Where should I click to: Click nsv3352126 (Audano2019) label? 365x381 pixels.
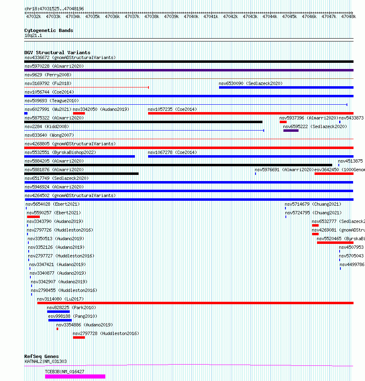tap(56, 247)
